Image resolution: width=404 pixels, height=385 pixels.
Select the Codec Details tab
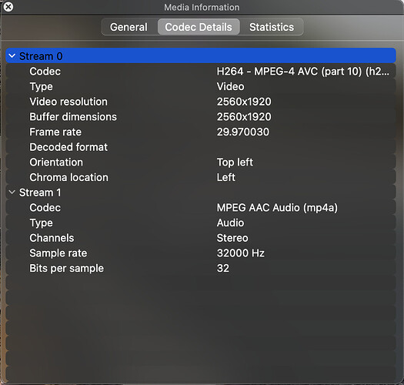199,27
